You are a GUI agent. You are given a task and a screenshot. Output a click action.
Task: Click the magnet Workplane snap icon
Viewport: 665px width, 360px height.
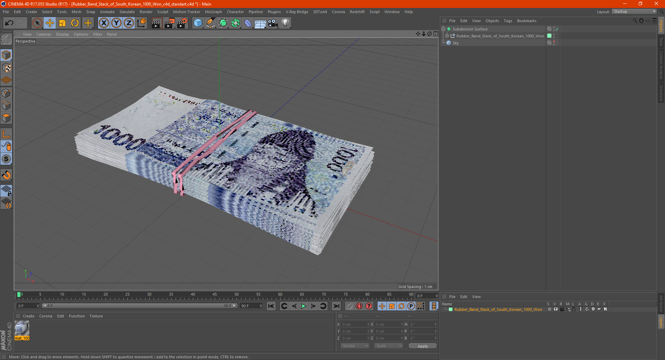click(6, 175)
